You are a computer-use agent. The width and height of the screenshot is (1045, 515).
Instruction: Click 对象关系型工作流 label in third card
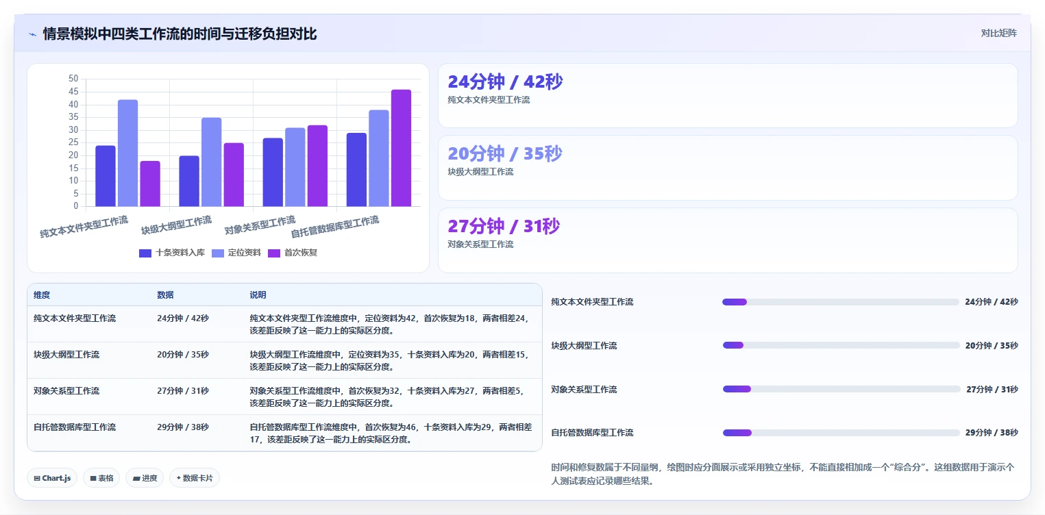pos(480,244)
